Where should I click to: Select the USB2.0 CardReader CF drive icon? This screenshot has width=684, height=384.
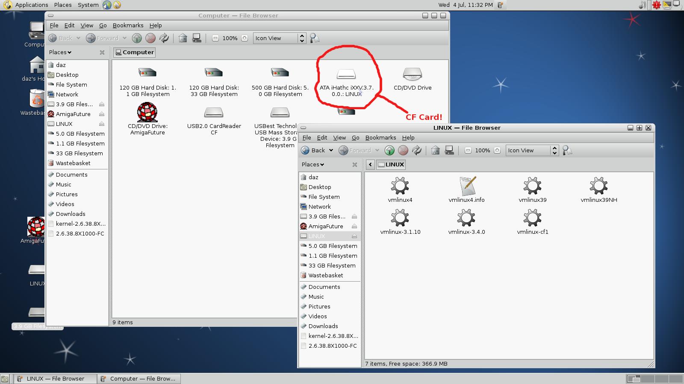[x=214, y=113]
